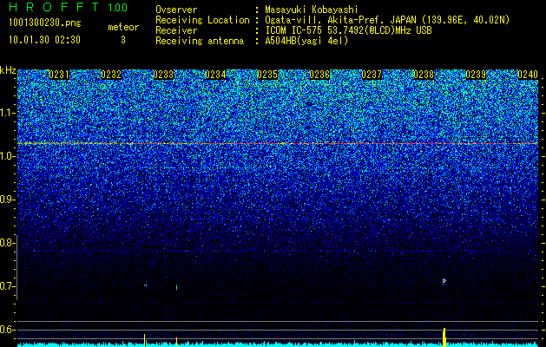Viewport: 546px width, 347px height.
Task: Click the HROFFT 1.0.0 title text
Action: click(68, 7)
